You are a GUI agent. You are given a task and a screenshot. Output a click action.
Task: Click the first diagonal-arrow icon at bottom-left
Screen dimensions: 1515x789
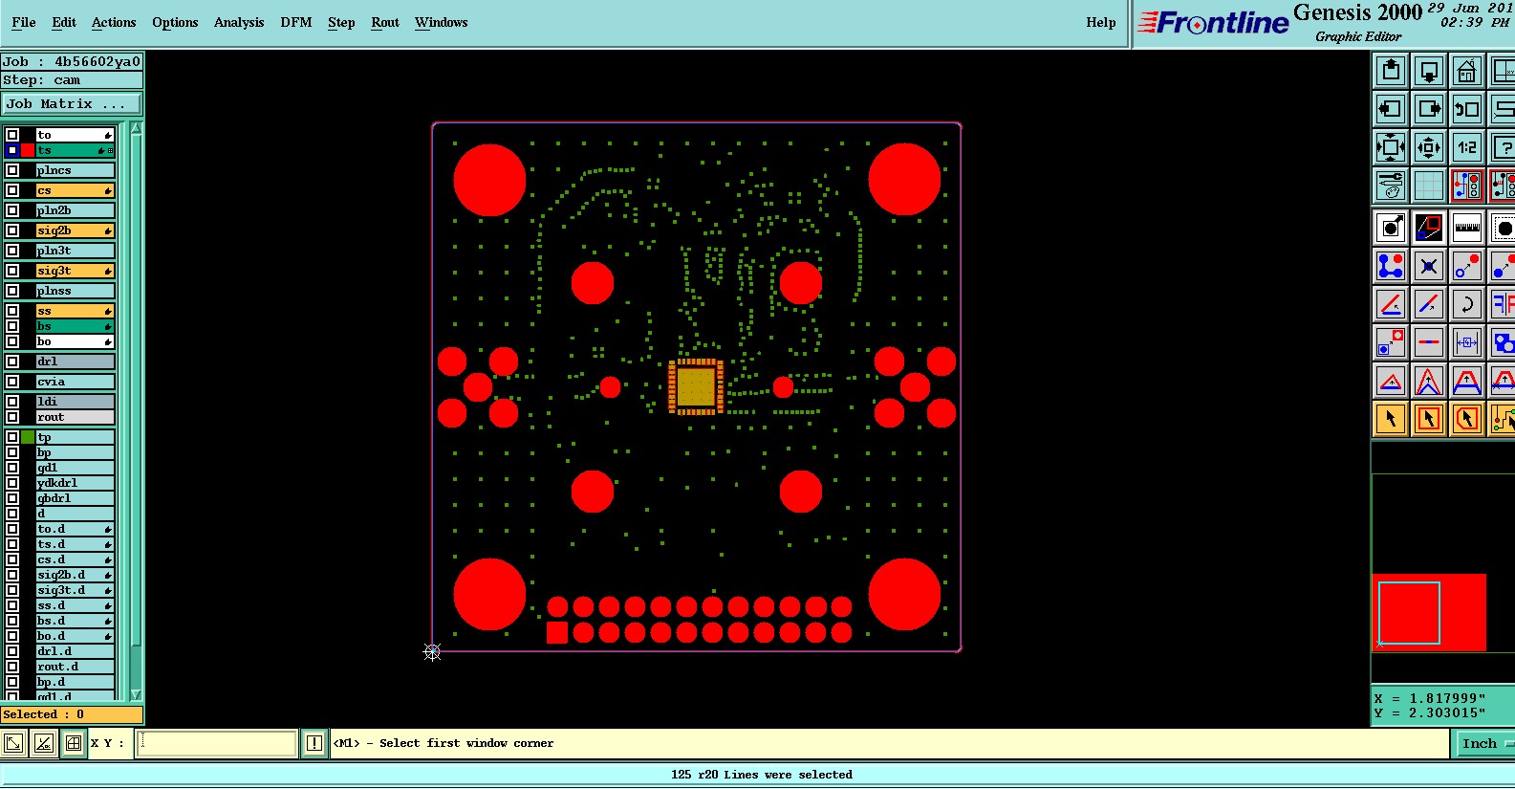click(13, 743)
